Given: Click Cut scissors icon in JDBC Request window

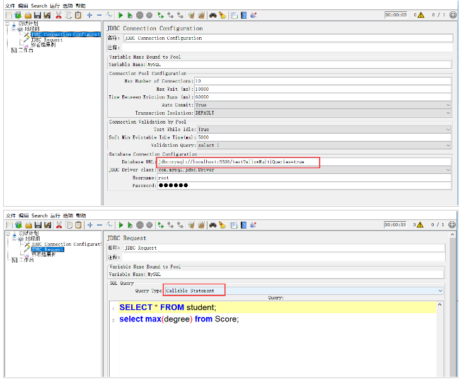Looking at the screenshot, I should pos(59,225).
